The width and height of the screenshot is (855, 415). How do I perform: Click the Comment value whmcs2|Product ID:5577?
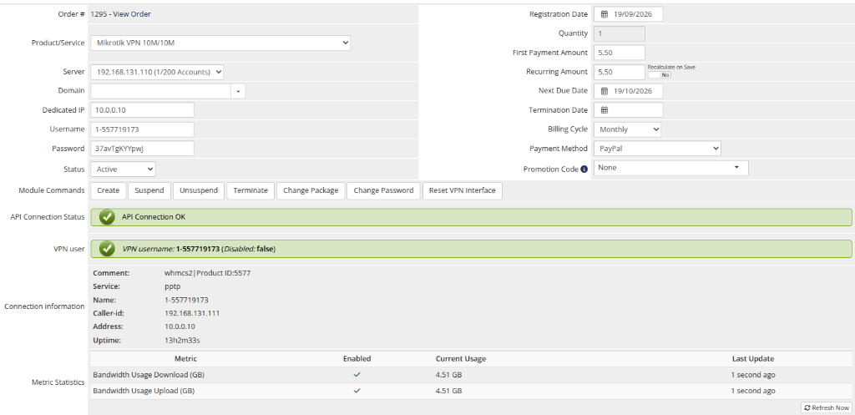pos(207,273)
